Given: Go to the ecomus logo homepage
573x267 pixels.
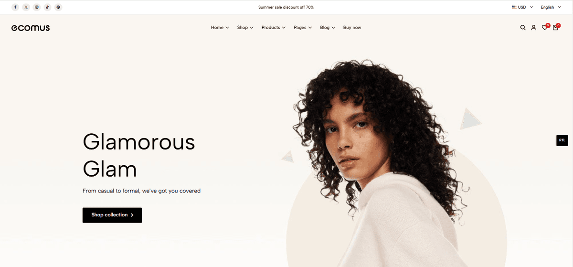Looking at the screenshot, I should pyautogui.click(x=31, y=28).
